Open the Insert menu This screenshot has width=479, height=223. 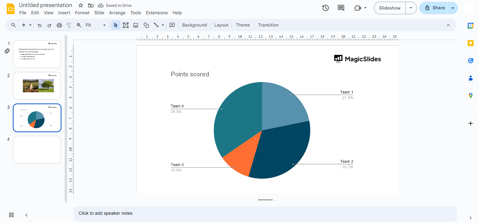coord(64,13)
